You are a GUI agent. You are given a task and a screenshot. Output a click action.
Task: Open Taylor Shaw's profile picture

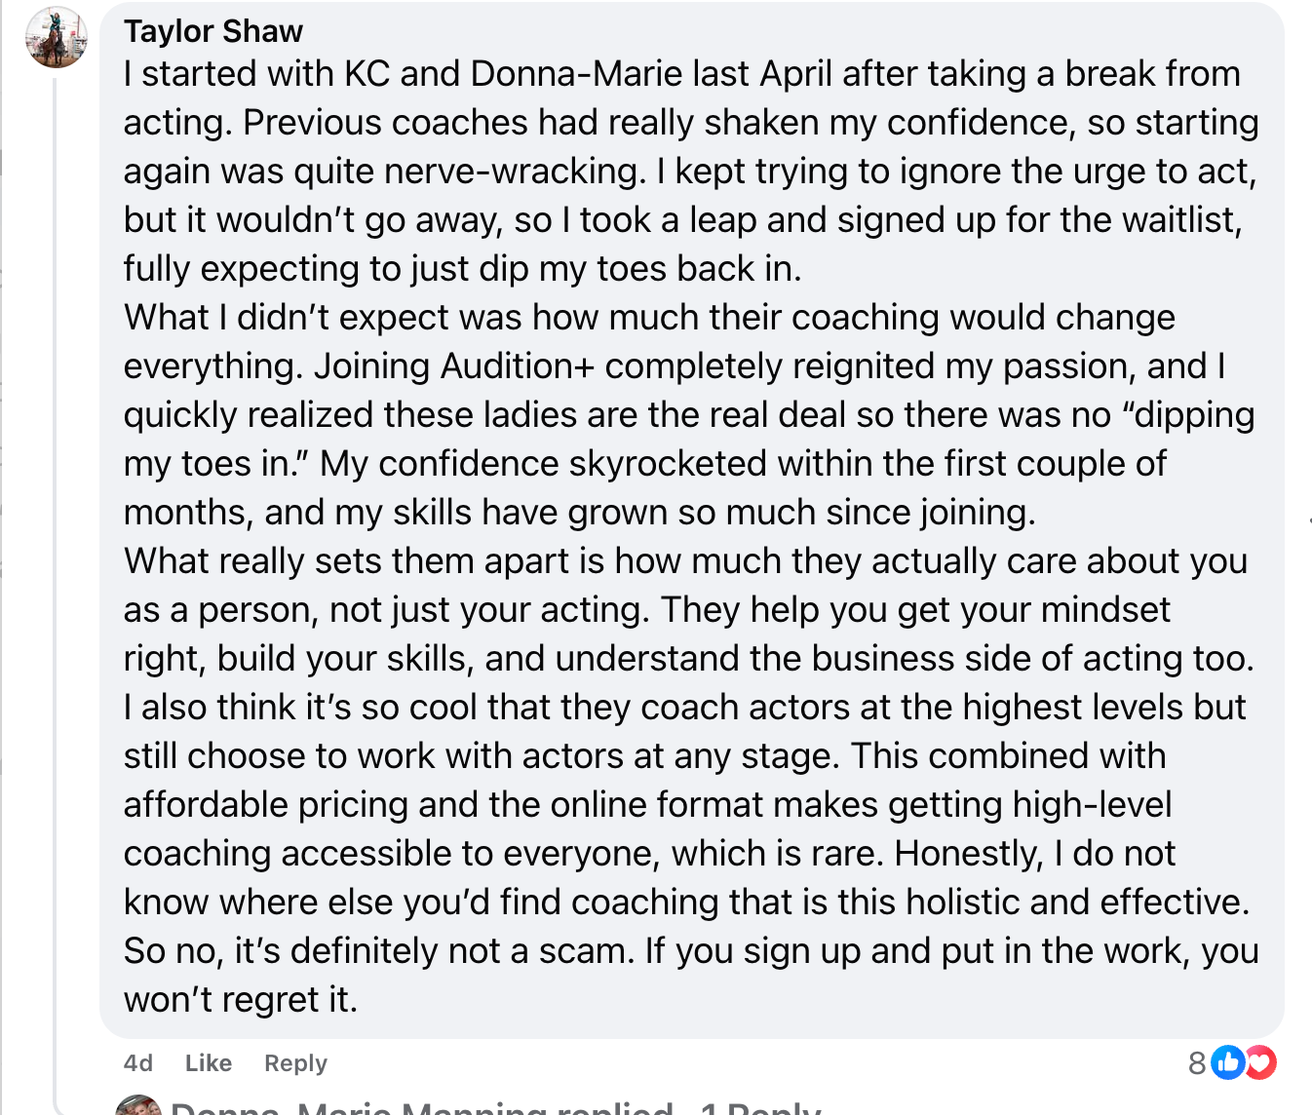point(57,37)
